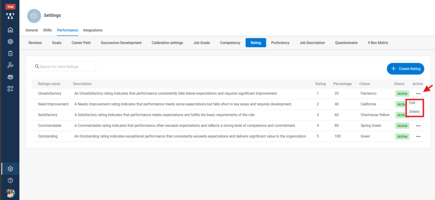This screenshot has width=435, height=200.
Task: Open the clipboard checklist icon in sidebar
Action: click(x=10, y=53)
